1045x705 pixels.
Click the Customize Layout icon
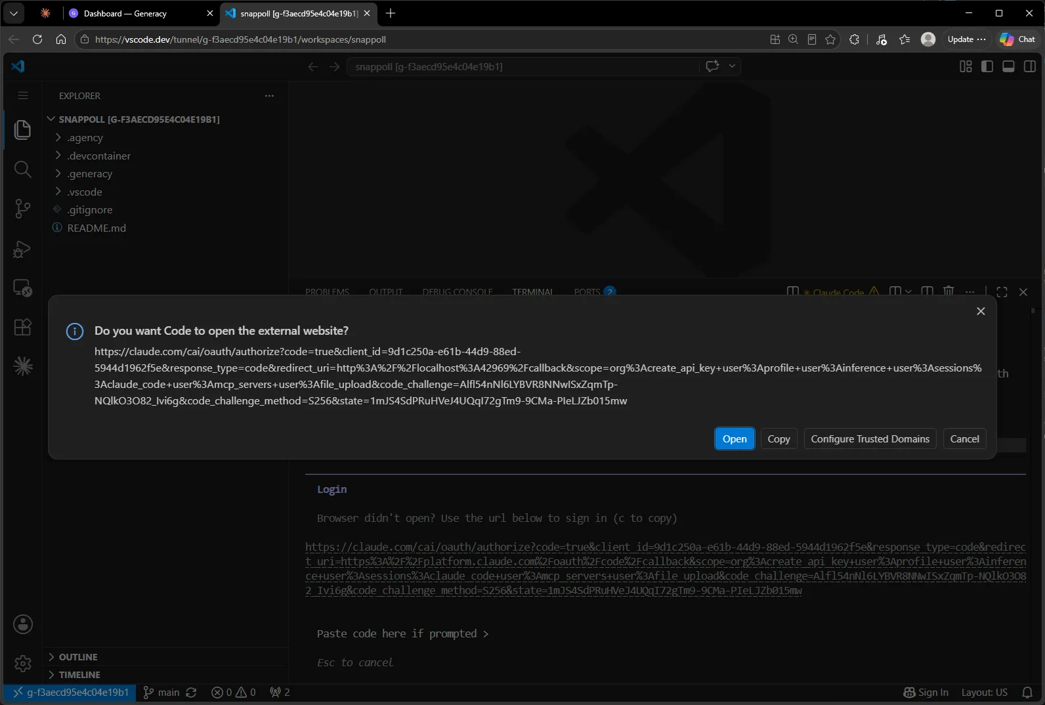[966, 66]
